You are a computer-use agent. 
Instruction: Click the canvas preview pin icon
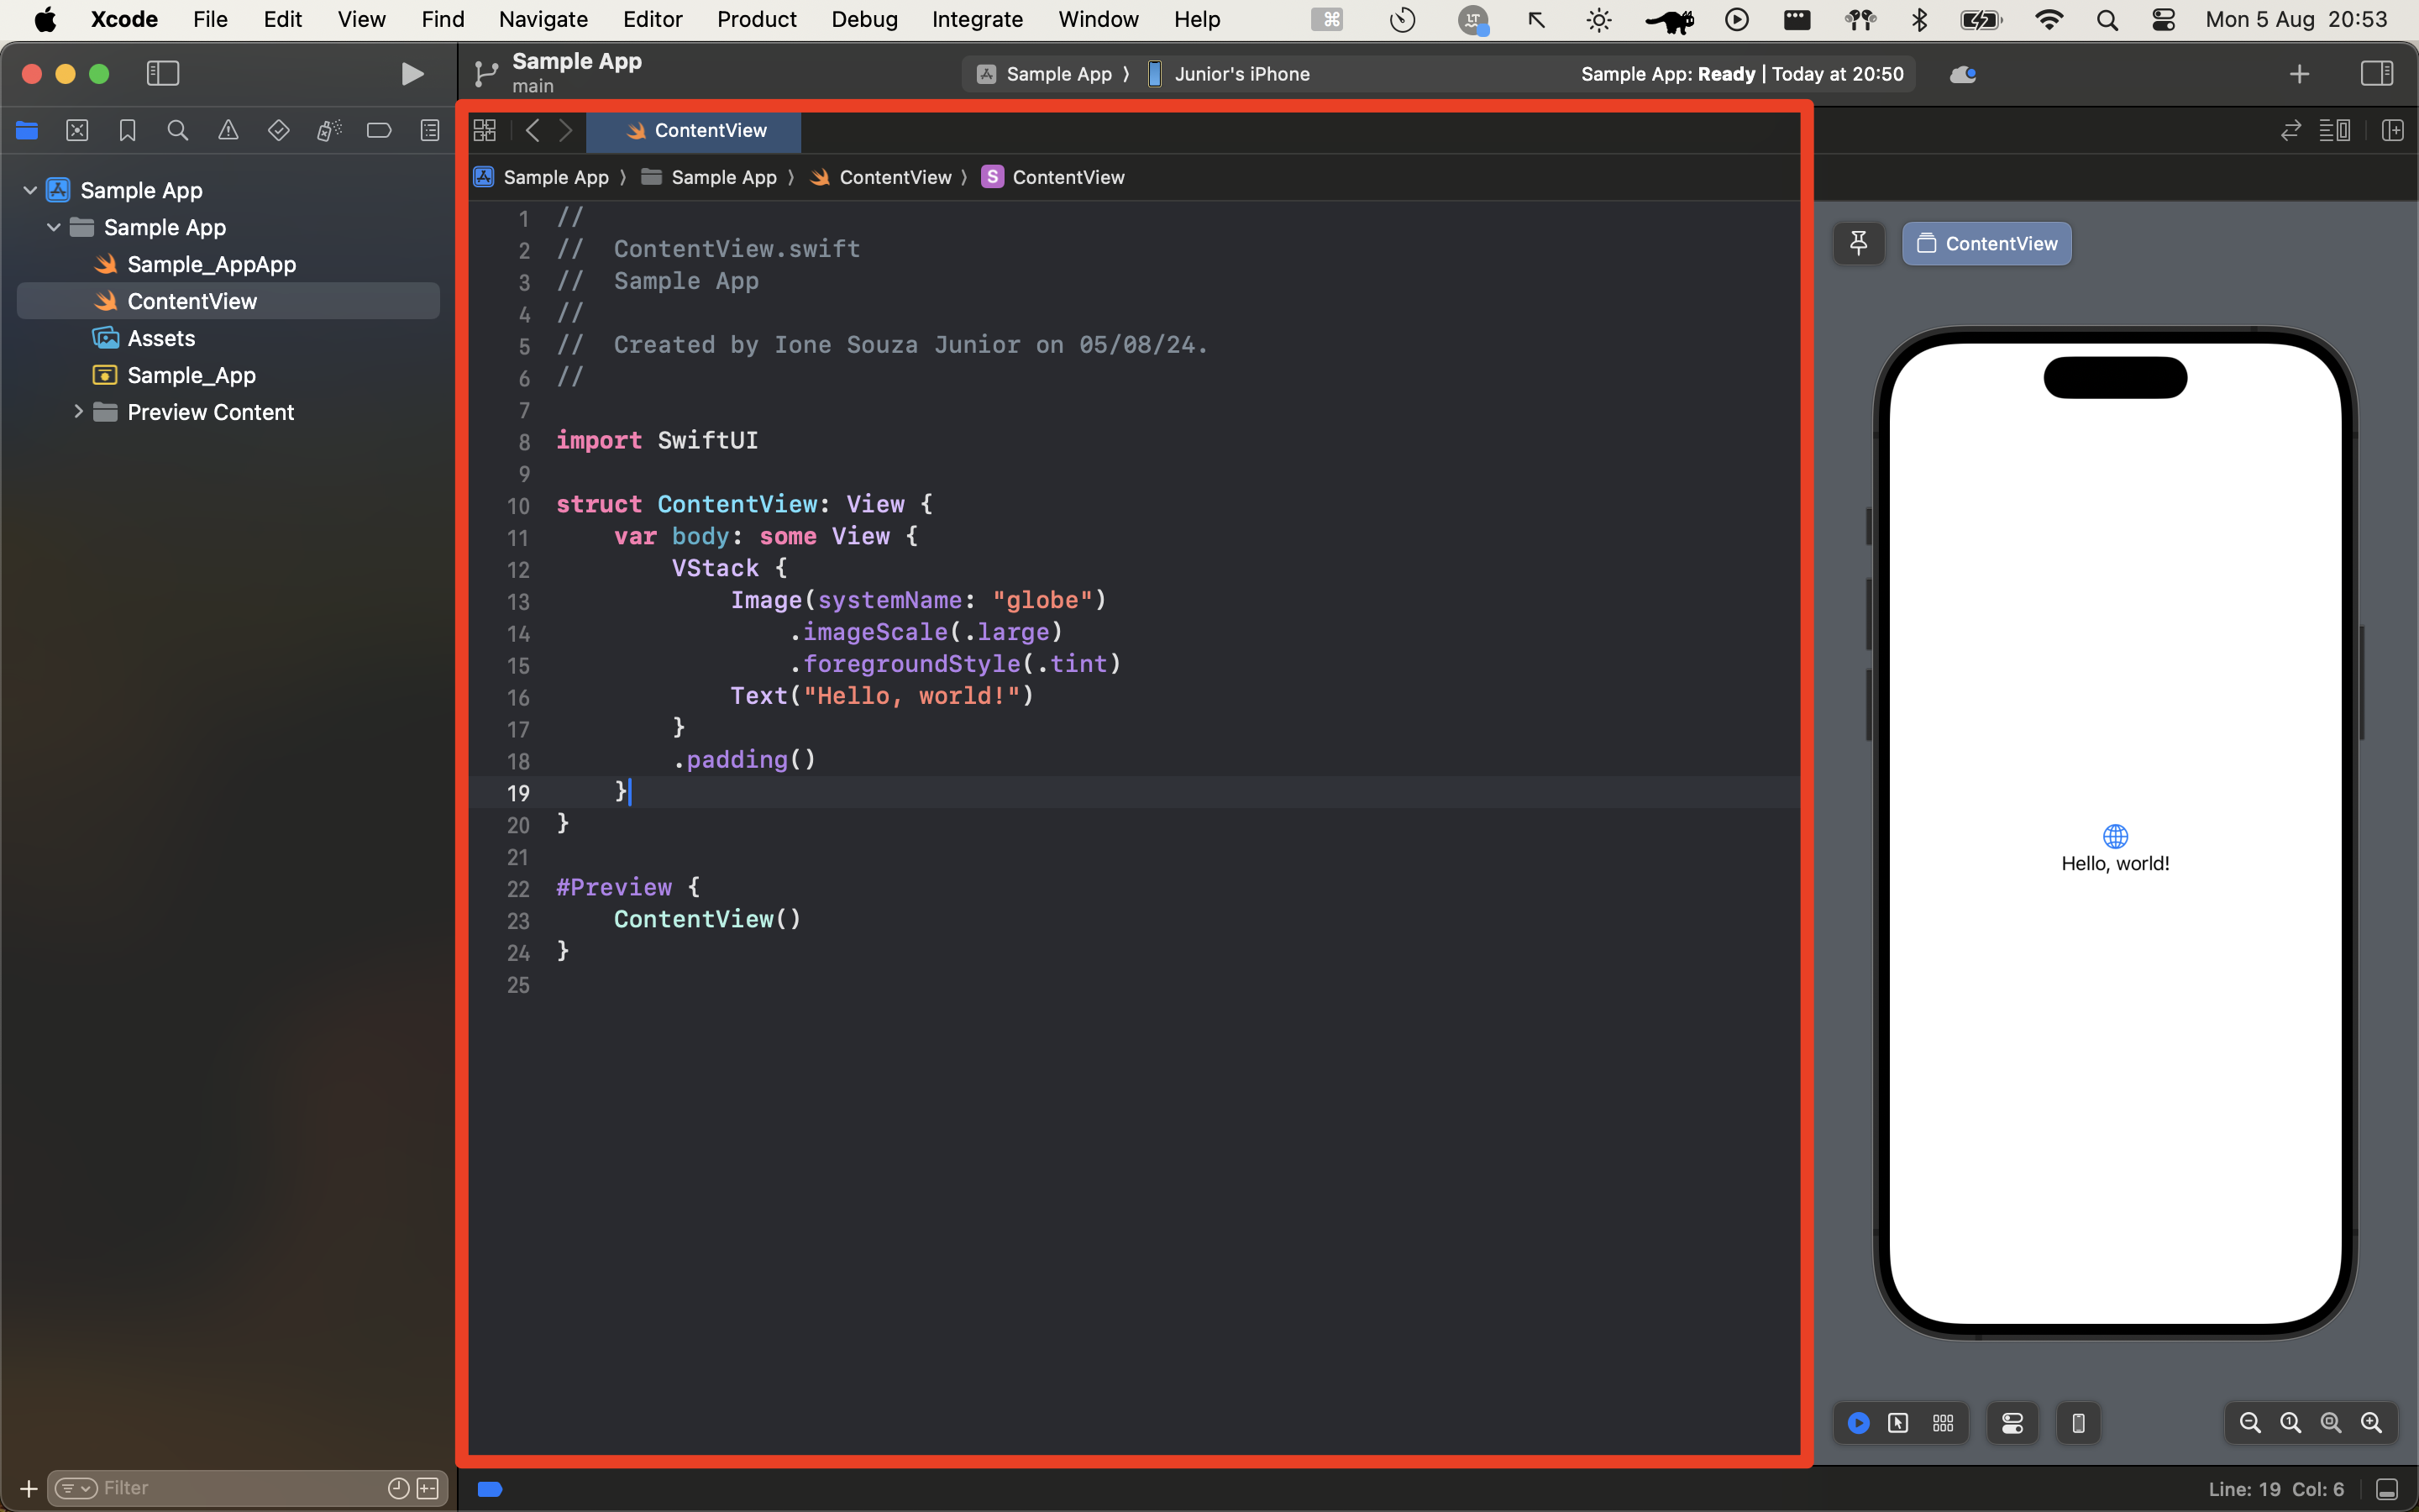point(1858,244)
